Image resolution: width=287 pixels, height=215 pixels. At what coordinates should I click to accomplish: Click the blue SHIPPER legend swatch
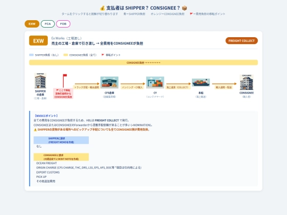coord(31,55)
